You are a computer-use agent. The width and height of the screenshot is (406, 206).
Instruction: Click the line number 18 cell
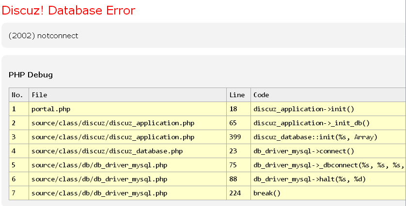[x=238, y=109]
